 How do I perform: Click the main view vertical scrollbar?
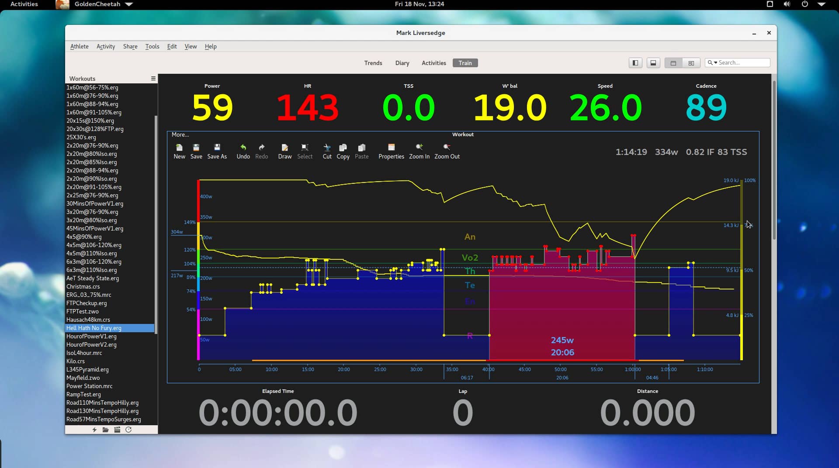pyautogui.click(x=774, y=160)
